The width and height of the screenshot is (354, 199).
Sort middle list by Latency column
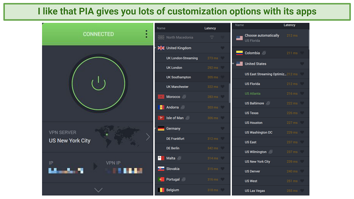[x=210, y=28]
